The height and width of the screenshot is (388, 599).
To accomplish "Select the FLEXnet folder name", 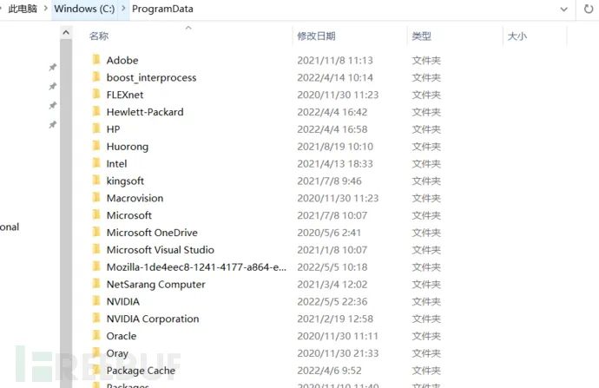I will pos(125,95).
